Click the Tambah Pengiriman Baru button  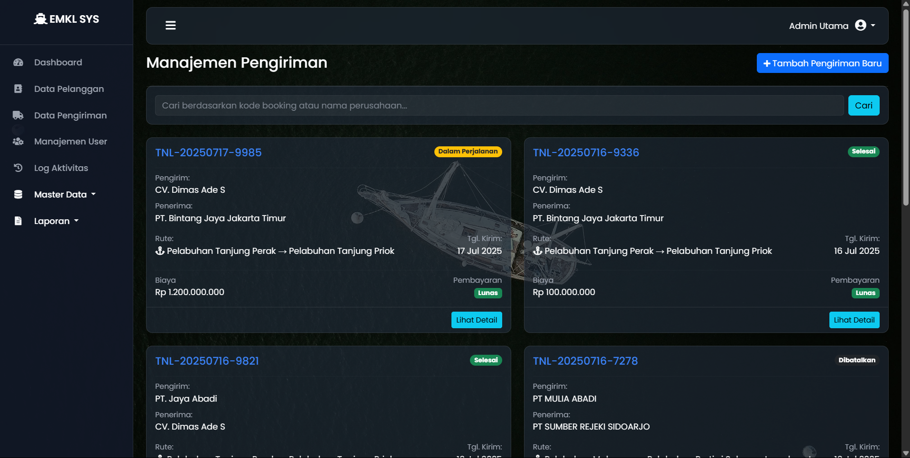click(x=822, y=63)
